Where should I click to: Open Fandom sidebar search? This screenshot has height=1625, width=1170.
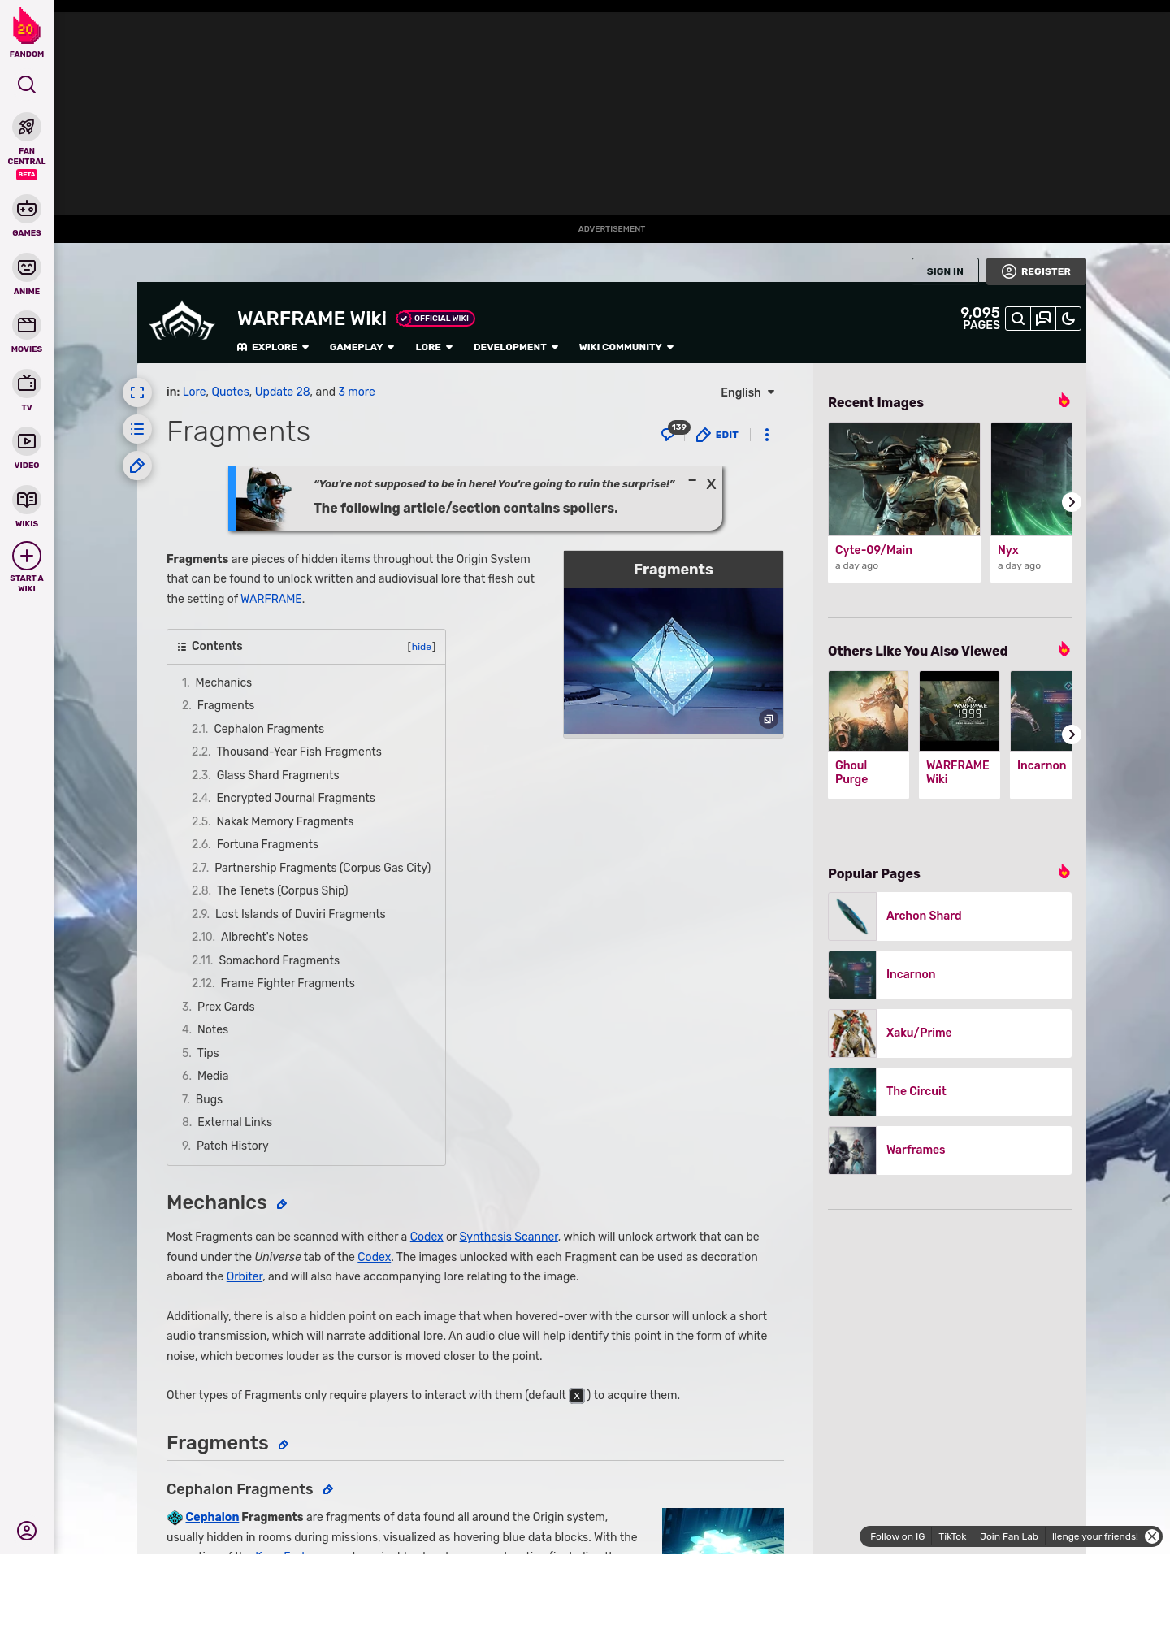pyautogui.click(x=27, y=84)
